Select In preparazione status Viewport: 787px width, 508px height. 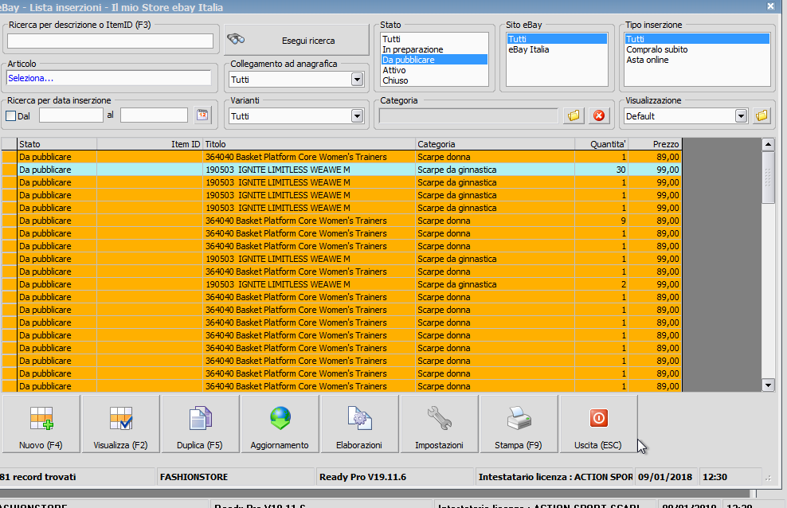tap(434, 49)
